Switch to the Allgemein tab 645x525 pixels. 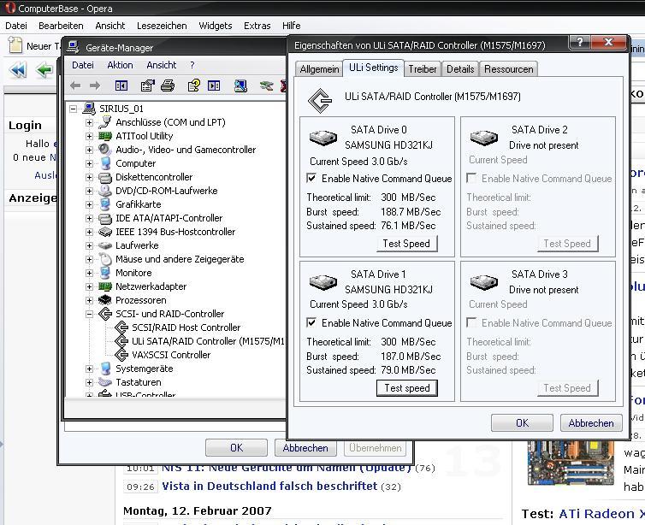tap(319, 69)
